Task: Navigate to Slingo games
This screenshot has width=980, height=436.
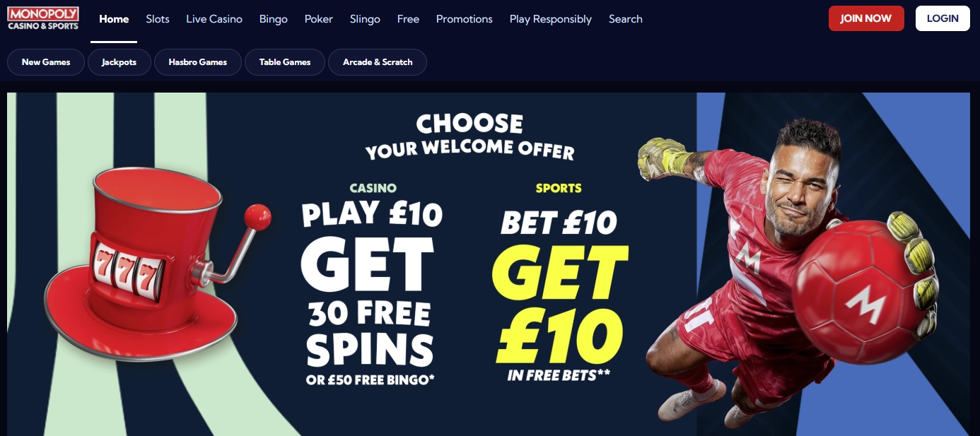Action: [x=365, y=19]
